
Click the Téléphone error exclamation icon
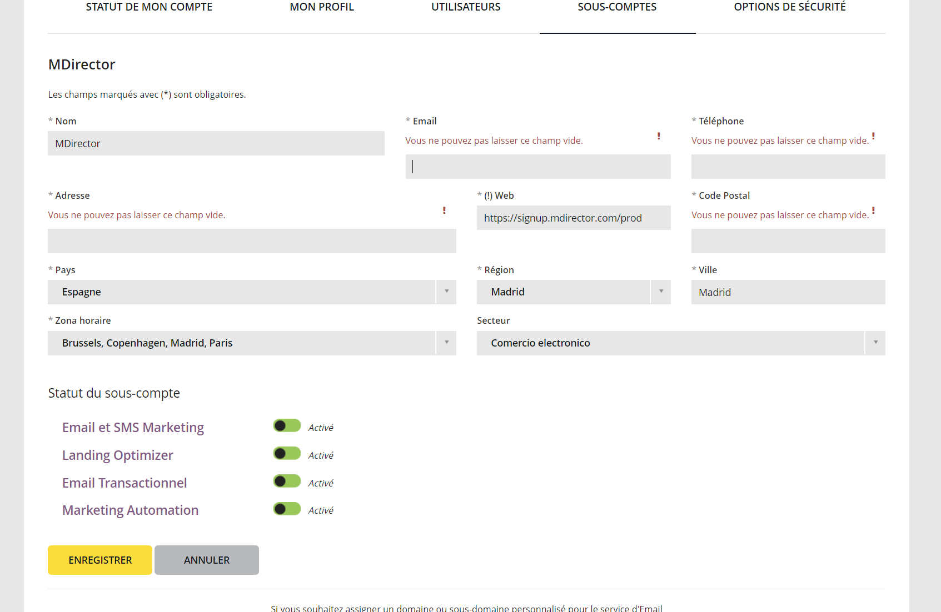[x=873, y=136]
